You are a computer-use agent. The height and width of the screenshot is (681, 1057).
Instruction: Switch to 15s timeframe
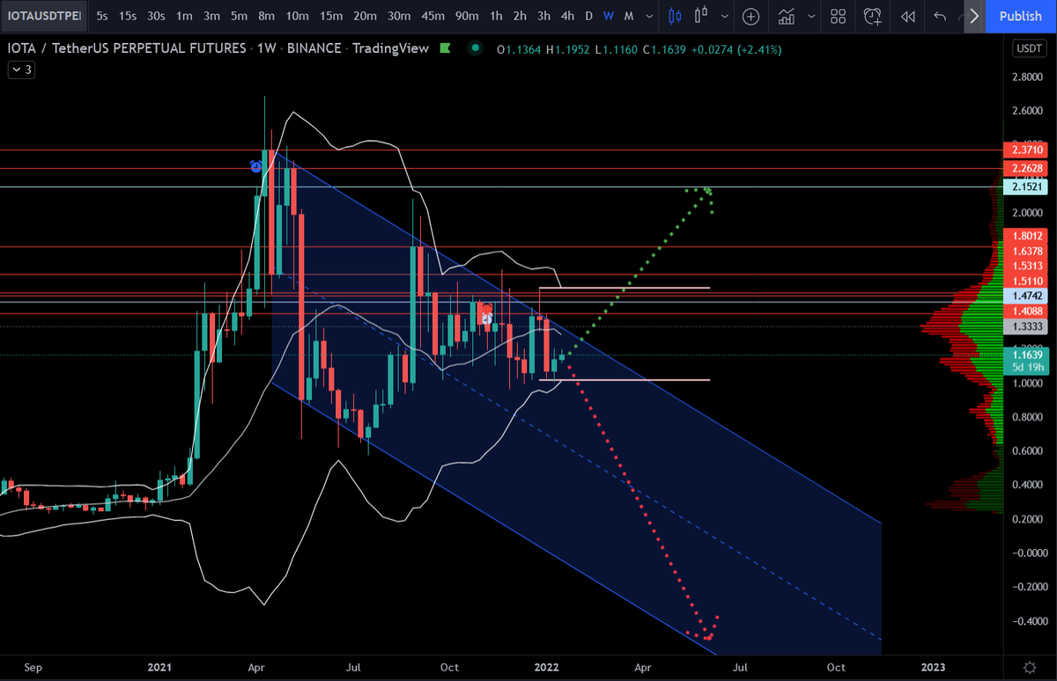click(129, 16)
